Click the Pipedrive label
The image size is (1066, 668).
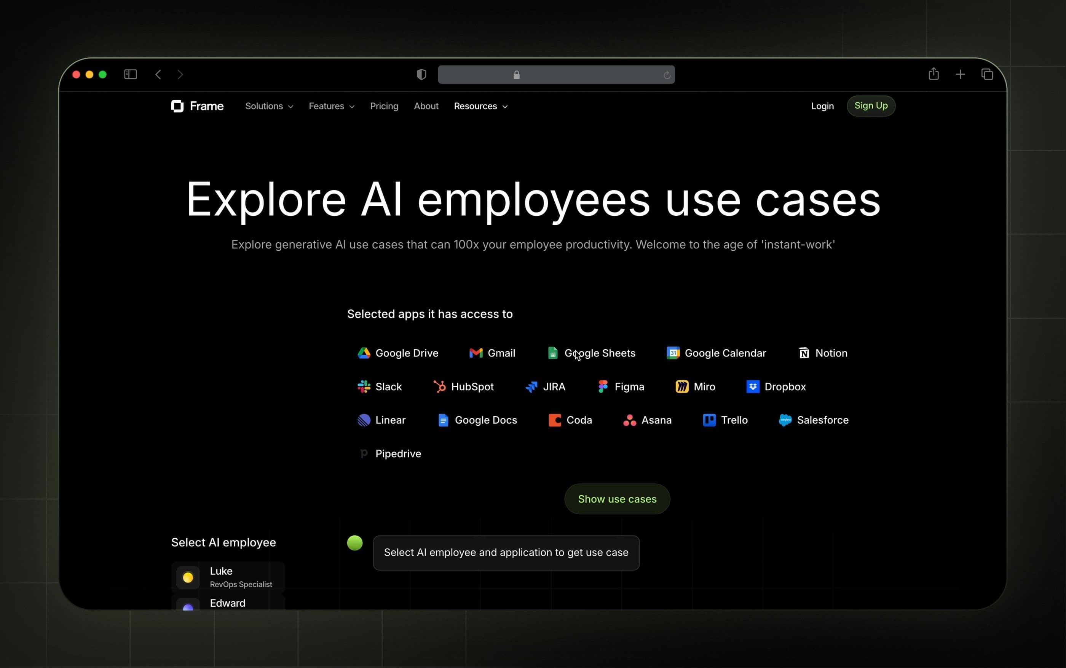[398, 454]
